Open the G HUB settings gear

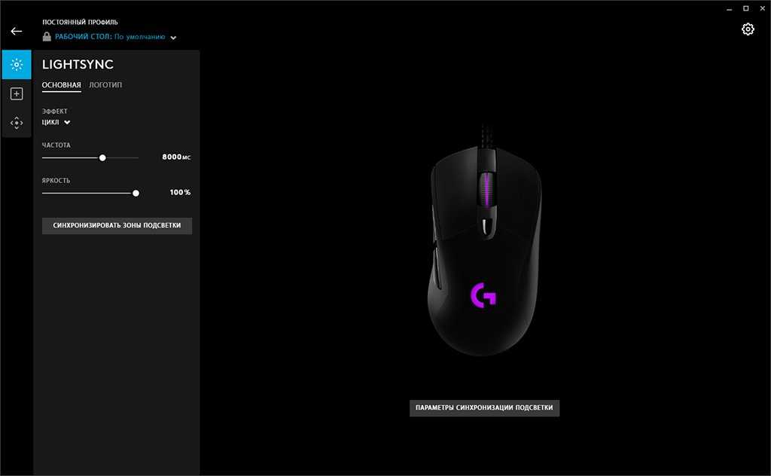click(748, 29)
